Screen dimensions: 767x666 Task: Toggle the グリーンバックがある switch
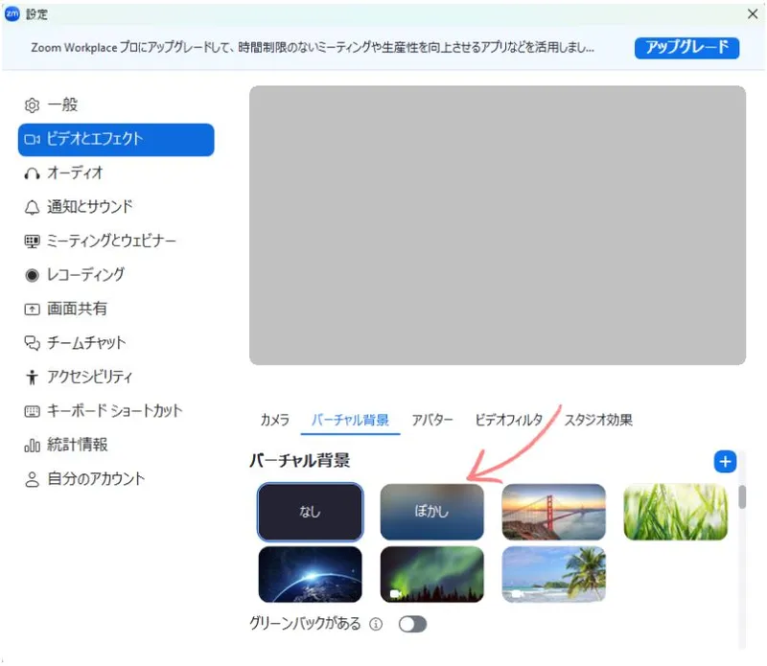[x=412, y=625]
